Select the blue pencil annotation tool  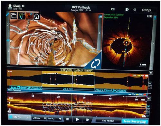(x=7, y=14)
